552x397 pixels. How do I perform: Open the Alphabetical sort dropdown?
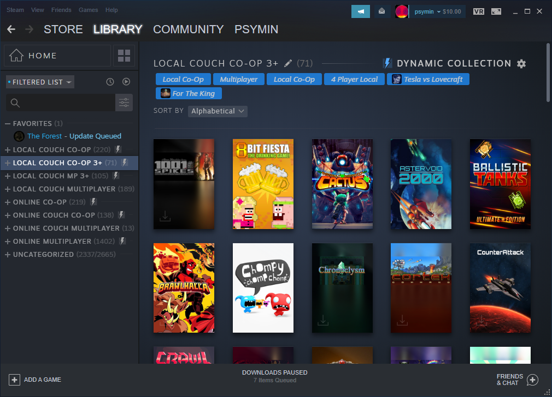tap(218, 111)
